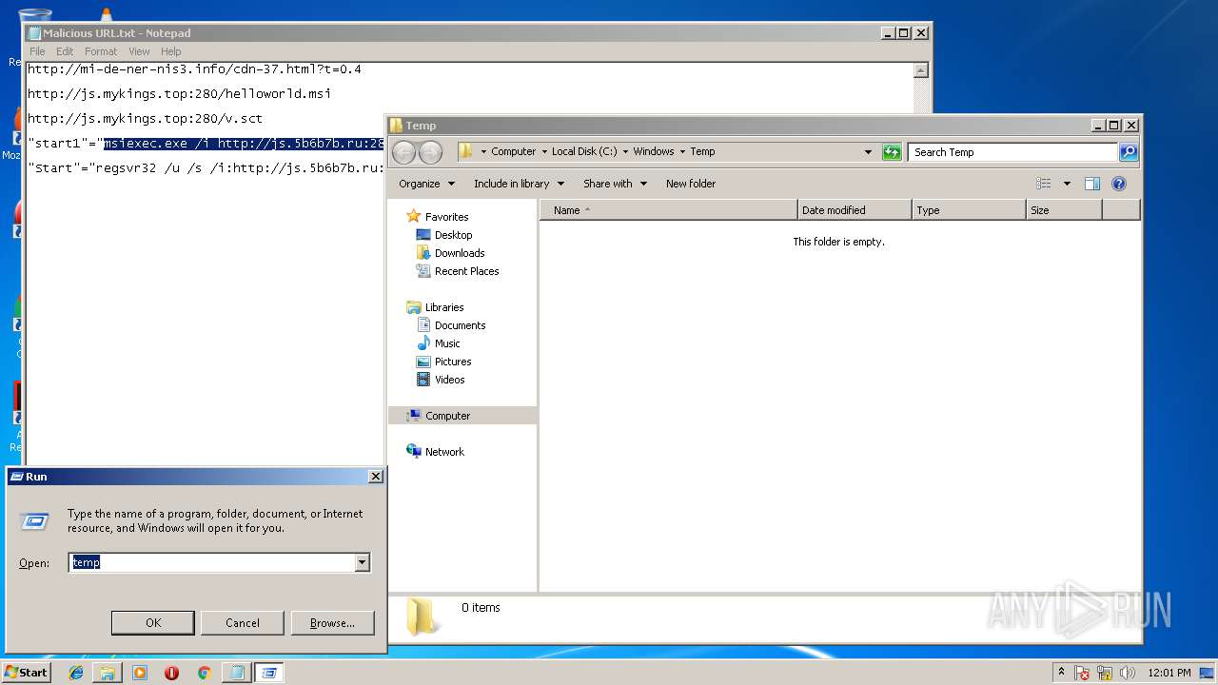Open previous locations address dropdown
The width and height of the screenshot is (1218, 685).
click(x=868, y=152)
